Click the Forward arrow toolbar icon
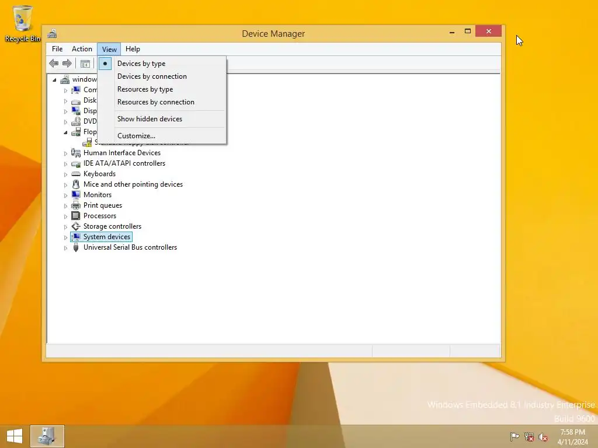598x448 pixels. (x=67, y=63)
